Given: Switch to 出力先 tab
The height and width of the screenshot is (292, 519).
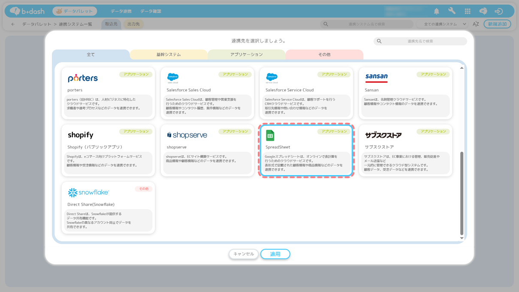Looking at the screenshot, I should click(x=133, y=24).
